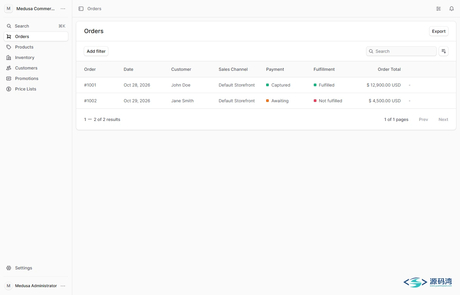The width and height of the screenshot is (460, 295).
Task: Click customer Jane Smith
Action: (182, 101)
